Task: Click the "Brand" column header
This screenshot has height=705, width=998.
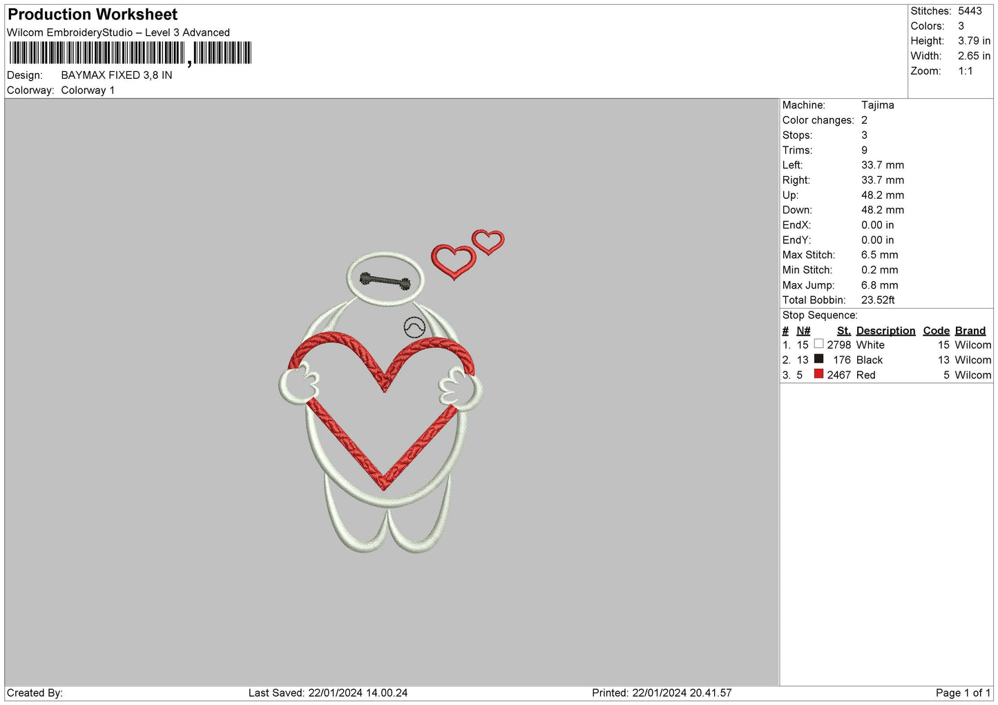Action: [x=970, y=331]
